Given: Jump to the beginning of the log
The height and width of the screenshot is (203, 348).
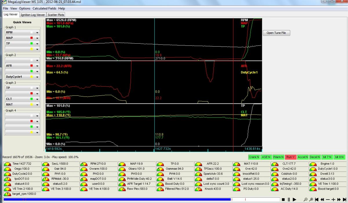Looking at the screenshot, I should pyautogui.click(x=317, y=200).
